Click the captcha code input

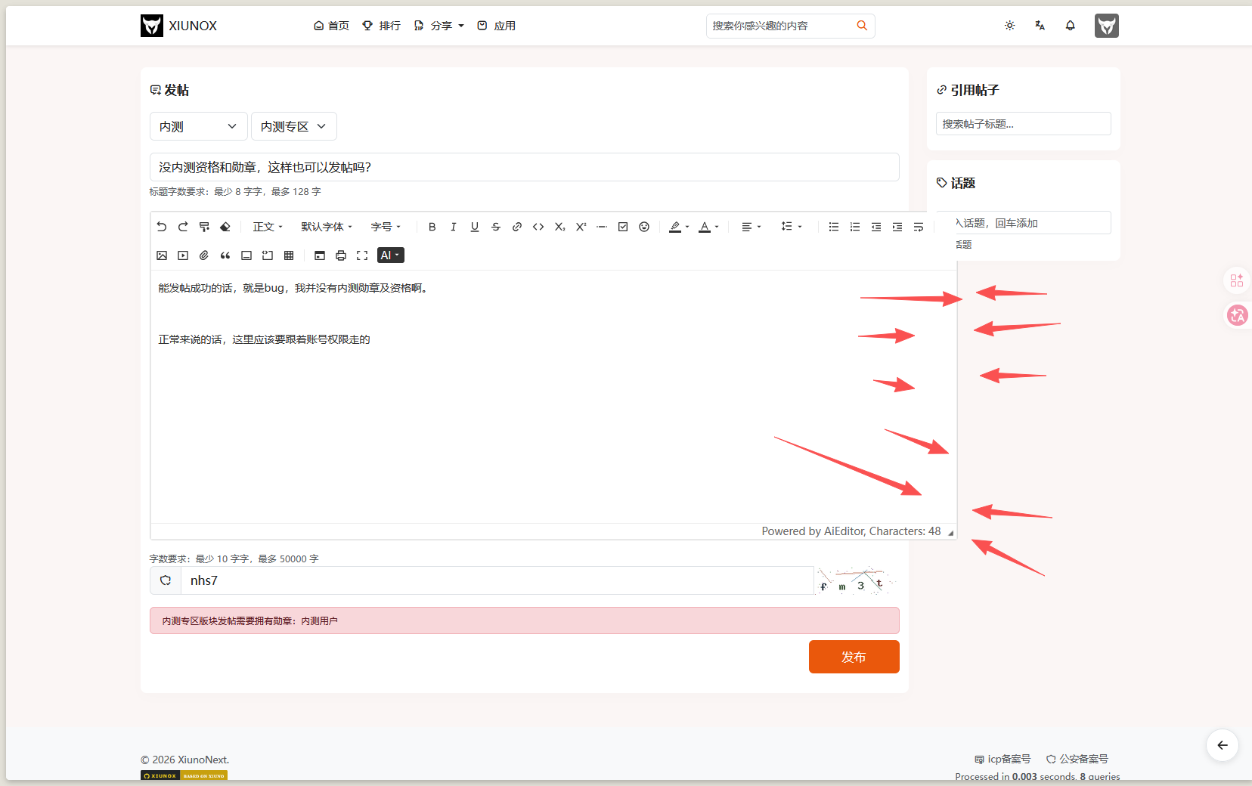(x=497, y=580)
